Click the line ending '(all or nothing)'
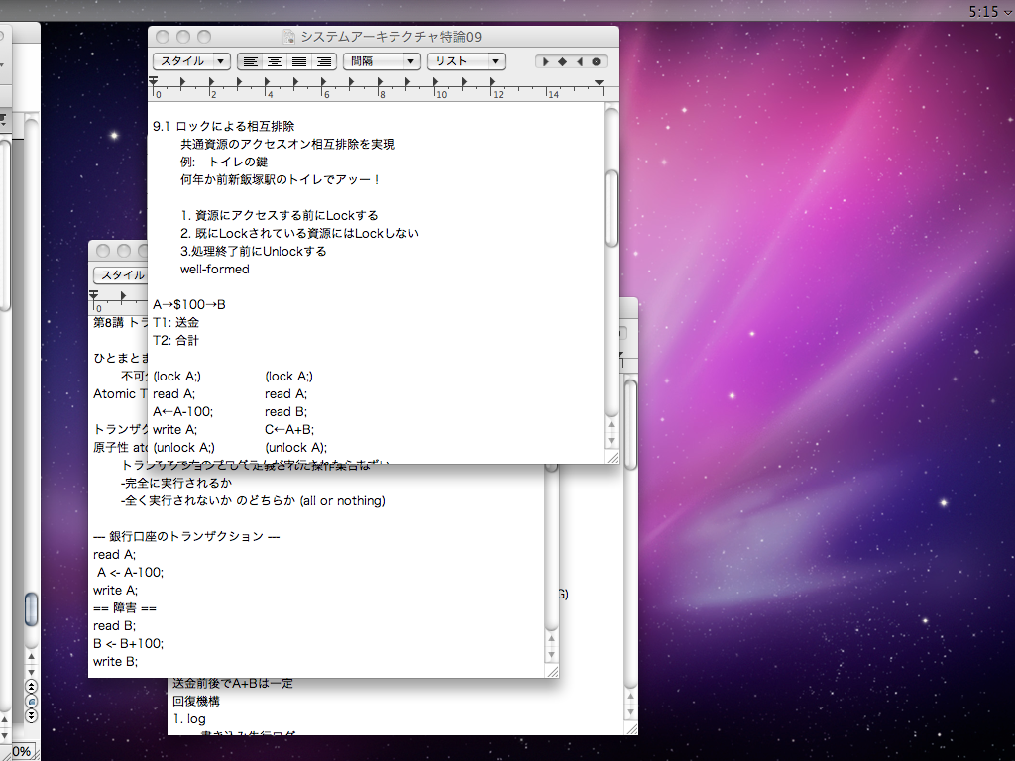1015x761 pixels. (253, 500)
